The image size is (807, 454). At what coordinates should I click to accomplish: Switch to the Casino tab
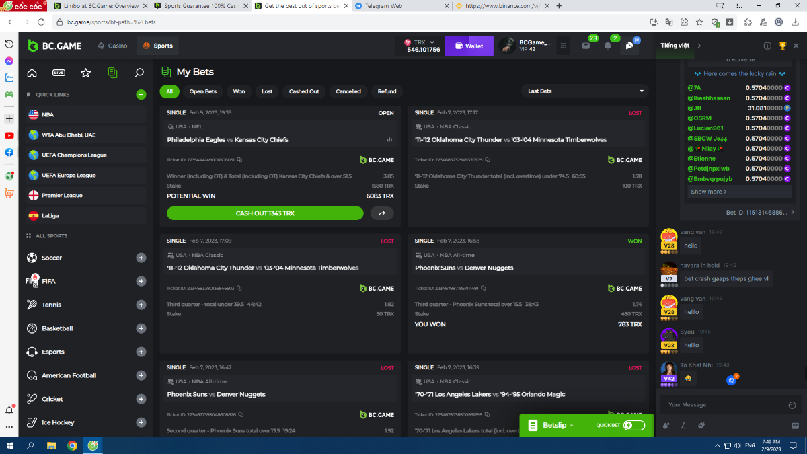pyautogui.click(x=112, y=46)
